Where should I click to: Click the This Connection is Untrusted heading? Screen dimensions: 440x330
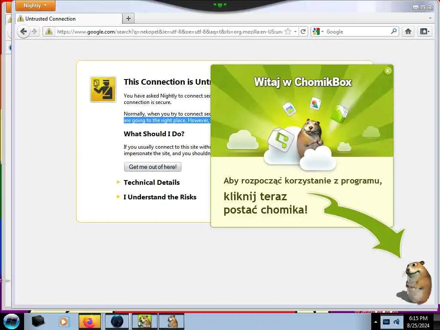167,82
